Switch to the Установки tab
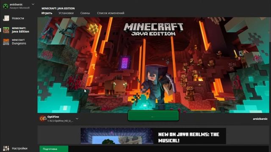This screenshot has height=152, width=271. [x=66, y=13]
